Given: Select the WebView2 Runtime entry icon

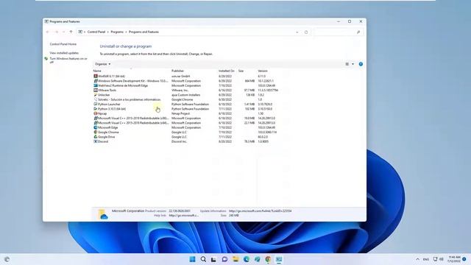Looking at the screenshot, I should (96, 85).
